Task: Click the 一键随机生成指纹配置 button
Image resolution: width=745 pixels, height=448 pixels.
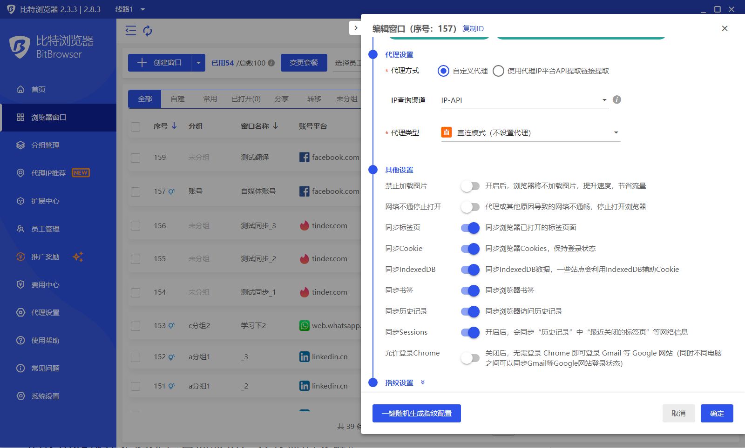Action: [x=416, y=413]
